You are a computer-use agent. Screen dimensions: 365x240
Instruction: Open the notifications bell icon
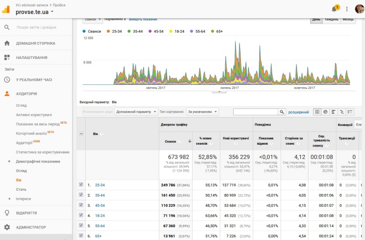point(334,9)
